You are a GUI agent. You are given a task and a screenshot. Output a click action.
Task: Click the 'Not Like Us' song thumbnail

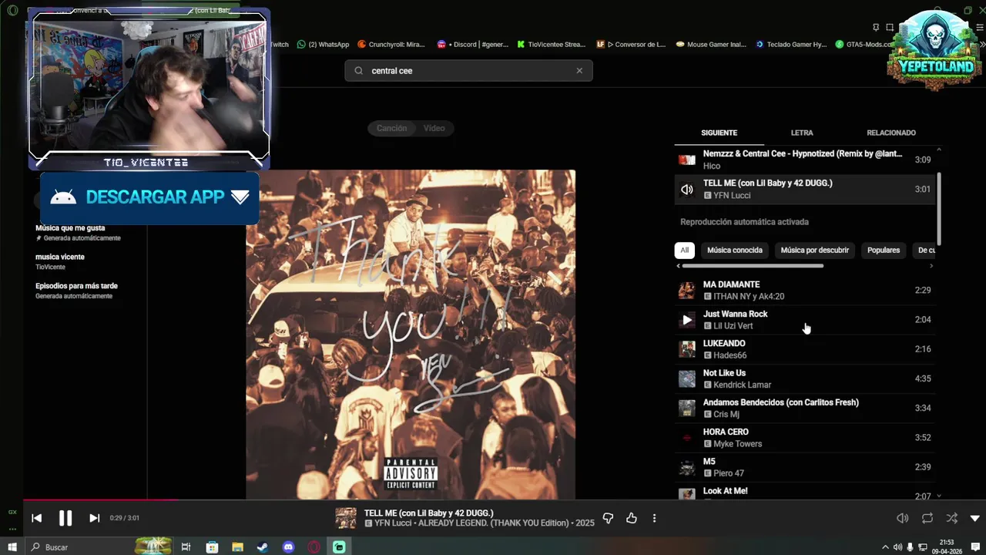click(x=686, y=378)
